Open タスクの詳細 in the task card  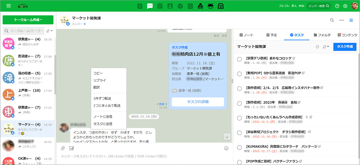tap(198, 102)
